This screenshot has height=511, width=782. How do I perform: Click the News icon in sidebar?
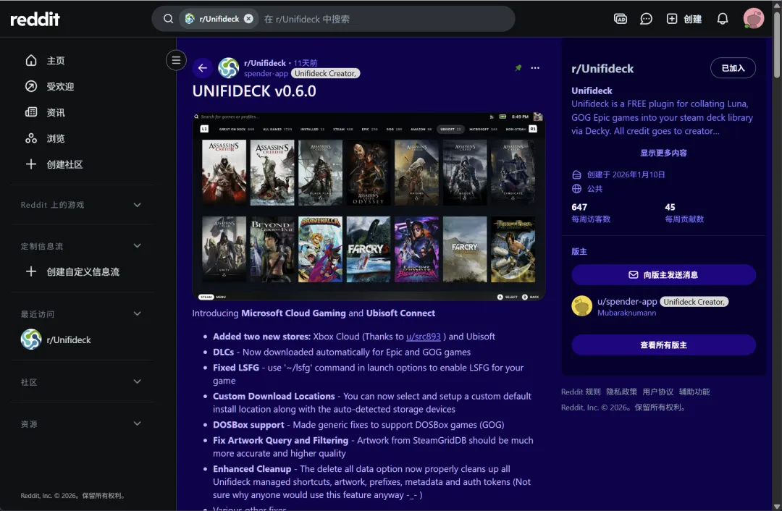coord(31,112)
